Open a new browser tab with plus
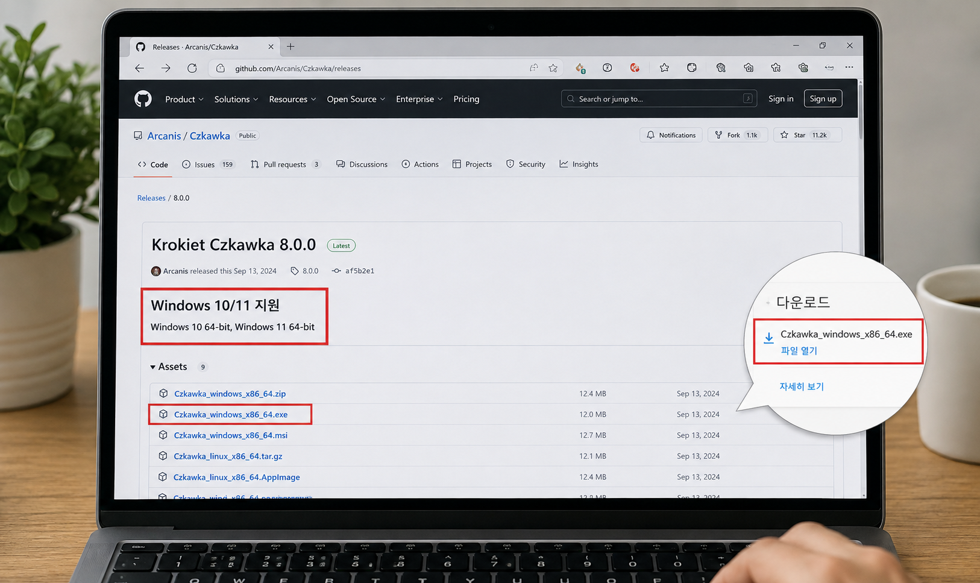Image resolution: width=980 pixels, height=583 pixels. [x=291, y=46]
